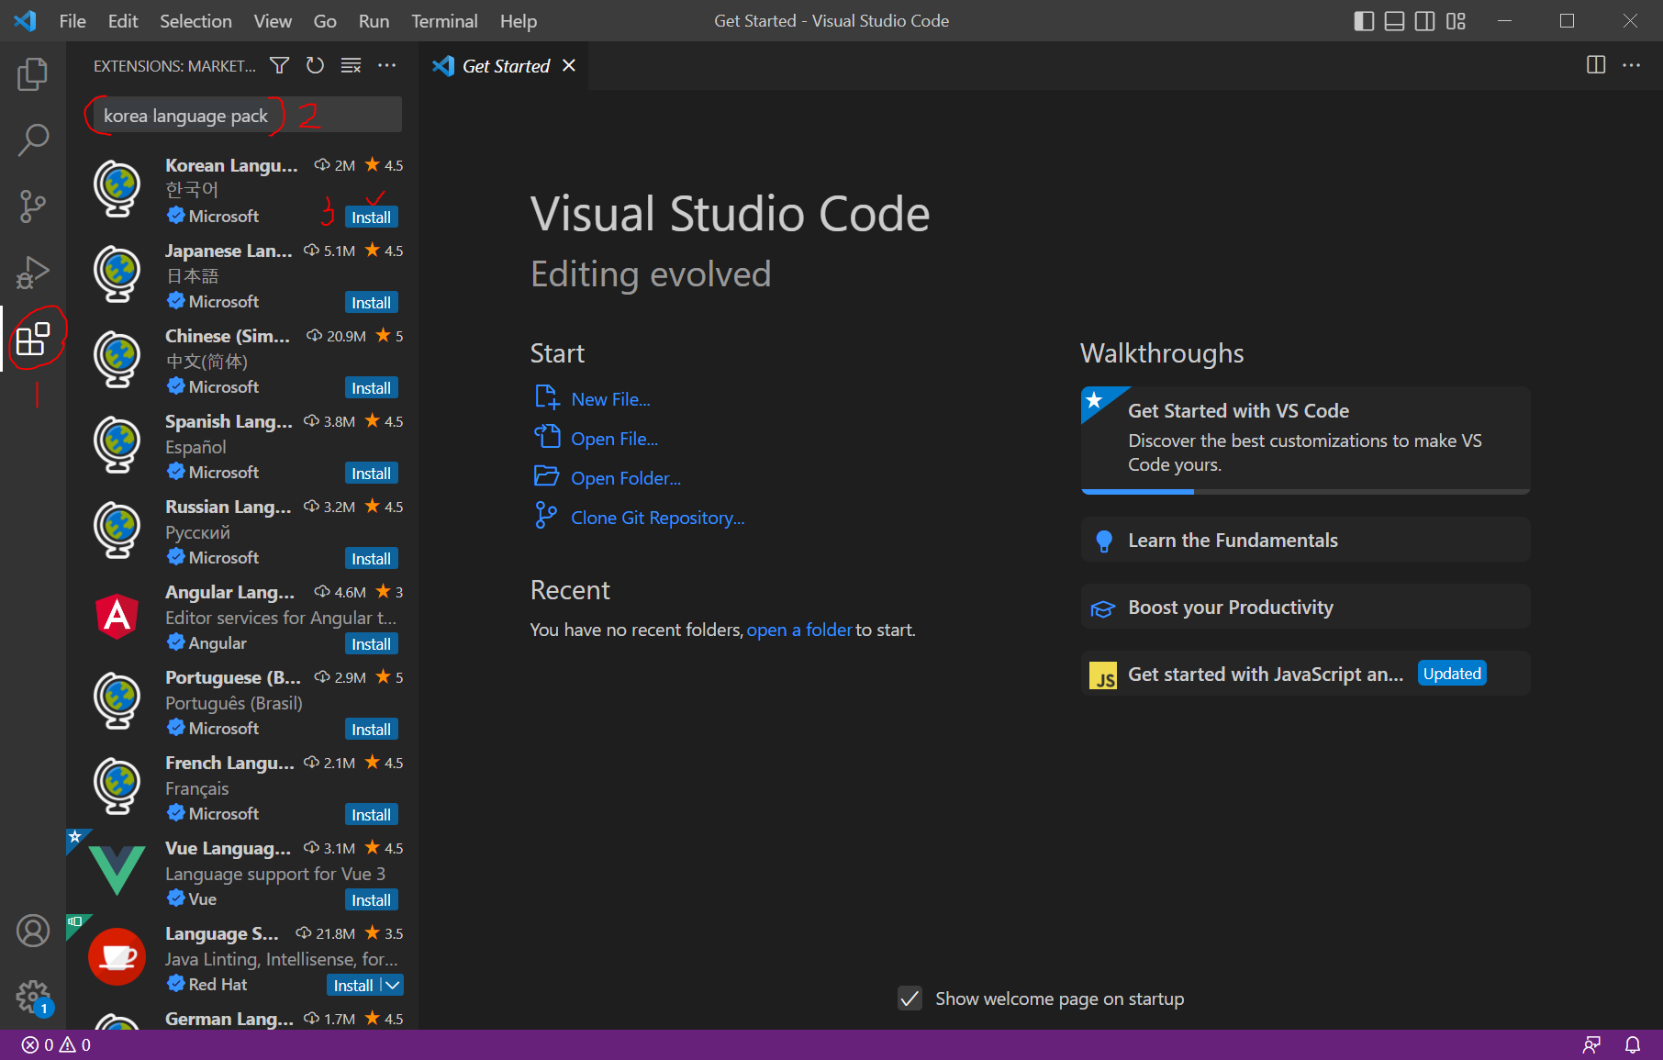Screen dimensions: 1663x1060
Task: Clear extensions search results icon
Action: point(351,65)
